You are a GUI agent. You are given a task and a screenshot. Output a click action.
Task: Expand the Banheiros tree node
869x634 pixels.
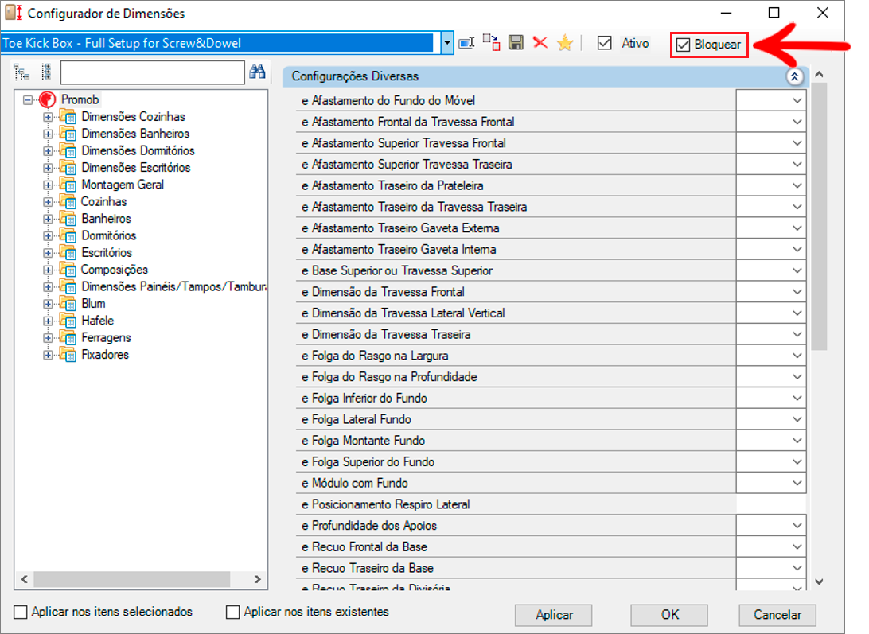(x=49, y=220)
